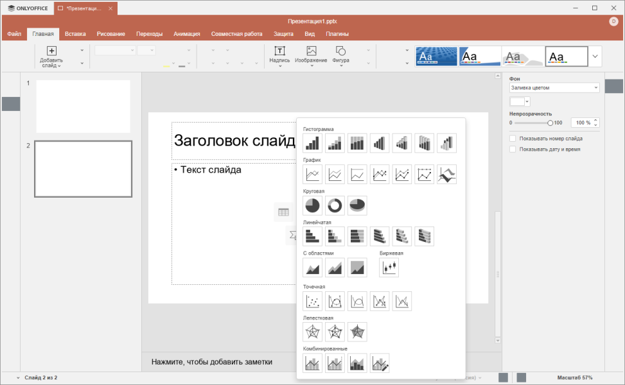Image resolution: width=625 pixels, height=385 pixels.
Task: Enable Показывать номер слайда checkbox
Action: (x=513, y=139)
